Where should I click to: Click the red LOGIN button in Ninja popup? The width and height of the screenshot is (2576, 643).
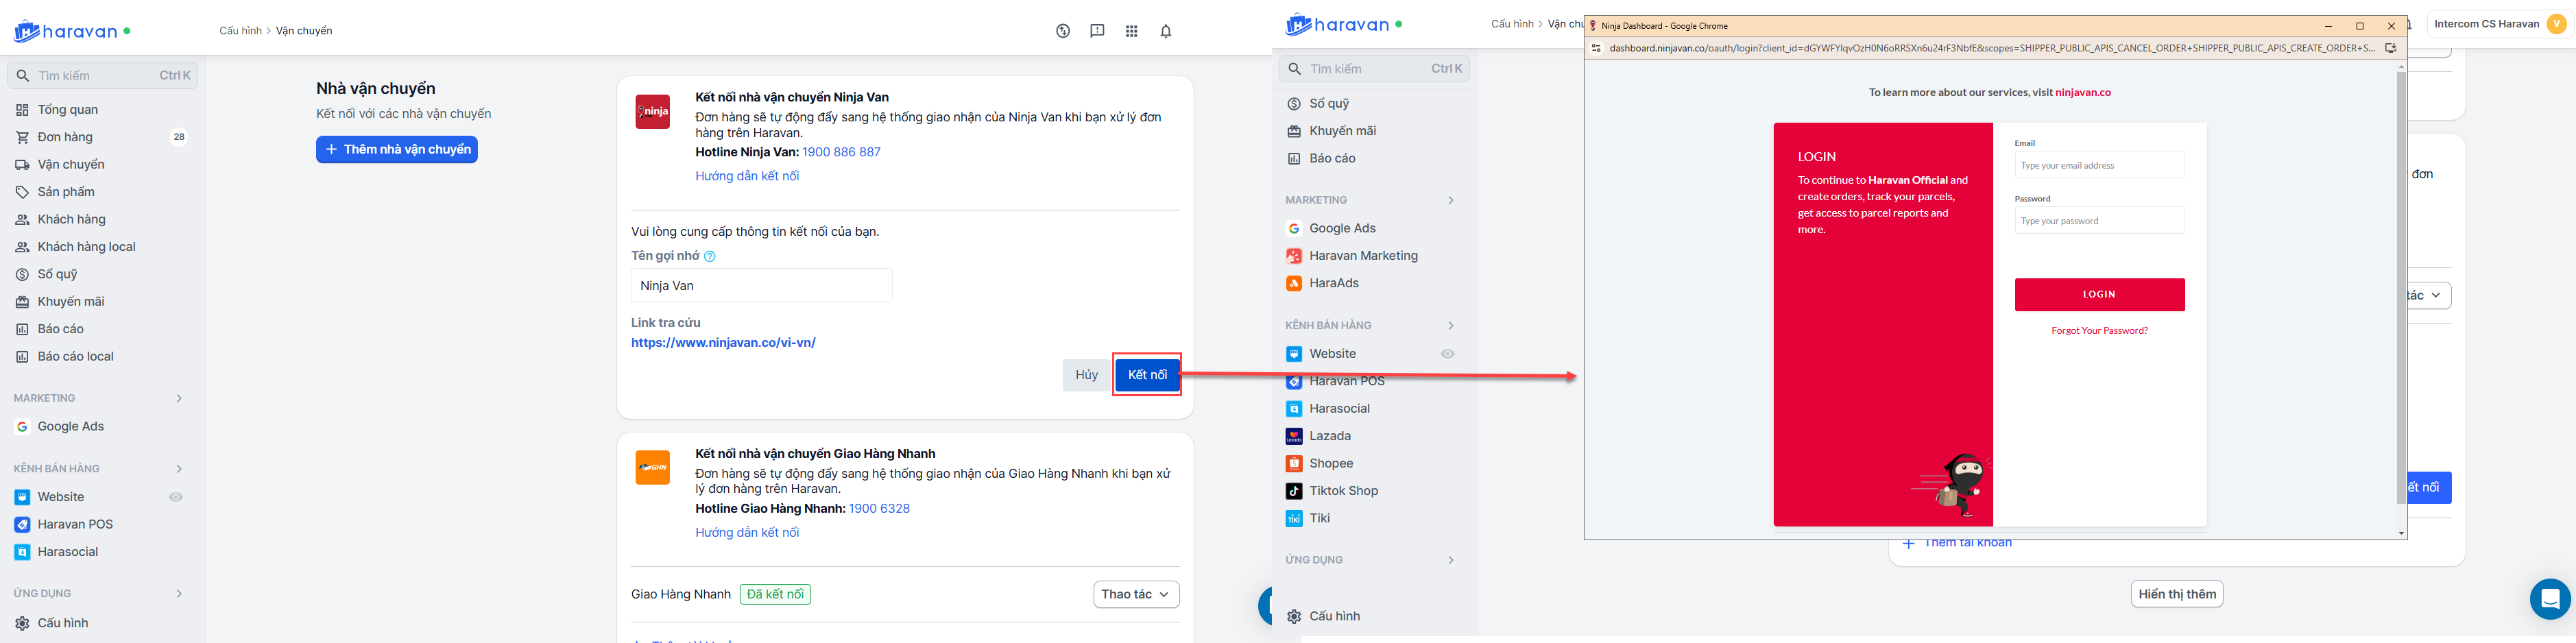tap(2099, 295)
